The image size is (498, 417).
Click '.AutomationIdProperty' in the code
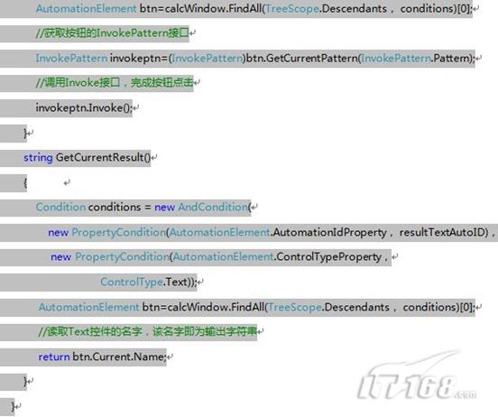(x=328, y=232)
